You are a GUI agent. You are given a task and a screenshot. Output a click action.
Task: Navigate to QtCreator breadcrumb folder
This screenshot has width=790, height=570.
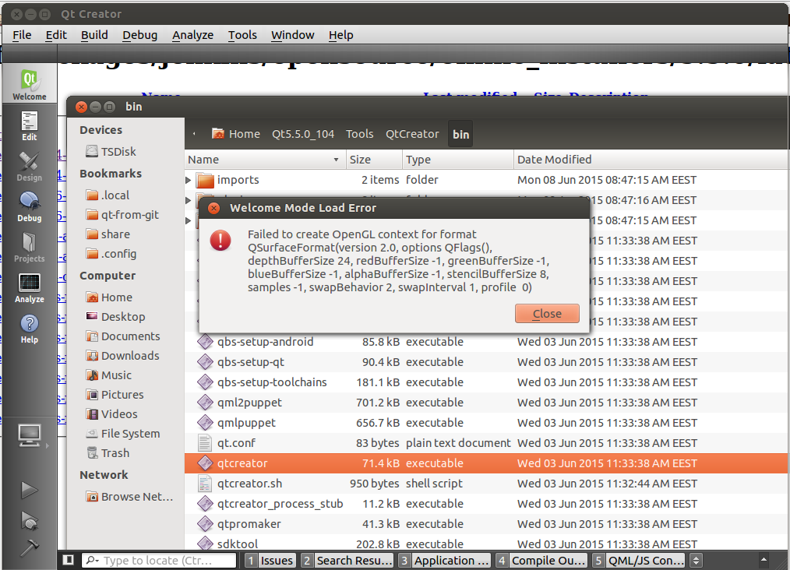click(x=412, y=134)
